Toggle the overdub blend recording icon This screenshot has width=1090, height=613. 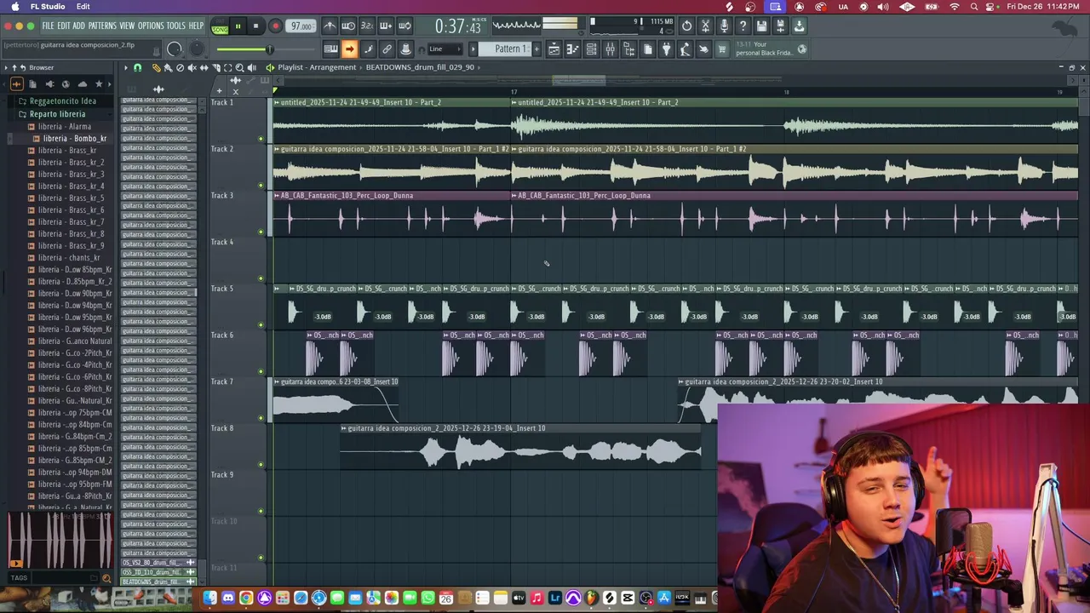(386, 26)
